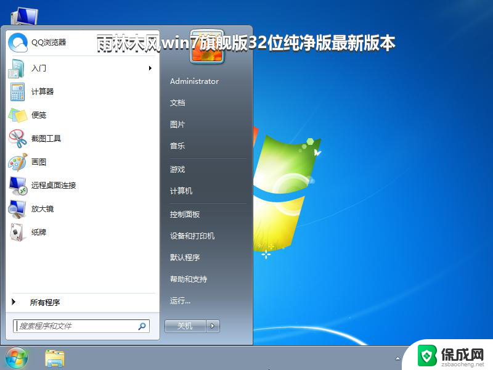The width and height of the screenshot is (493, 370).
Task: Click the search magnifier icon
Action: point(142,326)
